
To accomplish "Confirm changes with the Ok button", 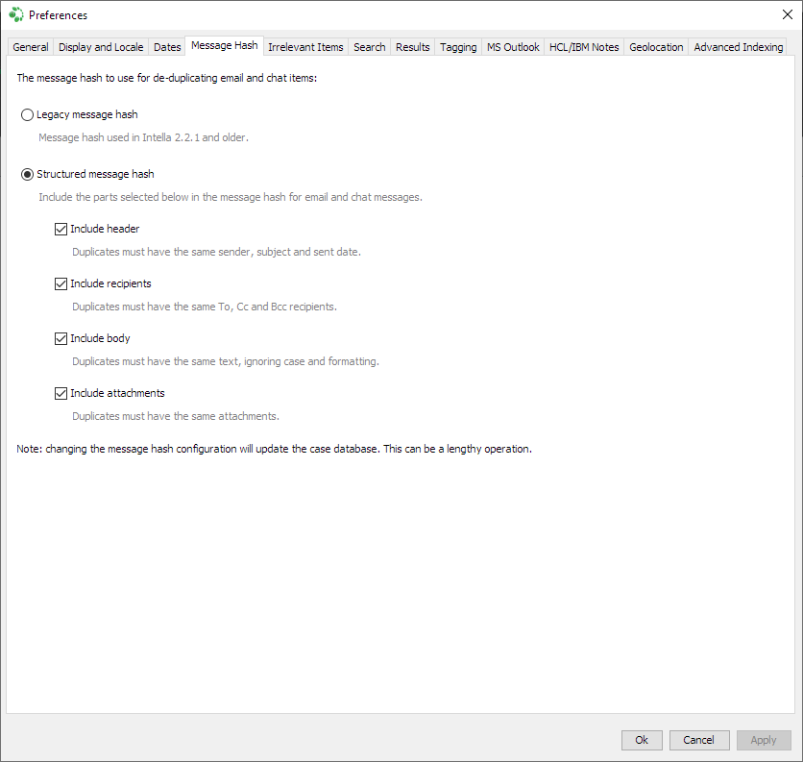I will (x=641, y=740).
